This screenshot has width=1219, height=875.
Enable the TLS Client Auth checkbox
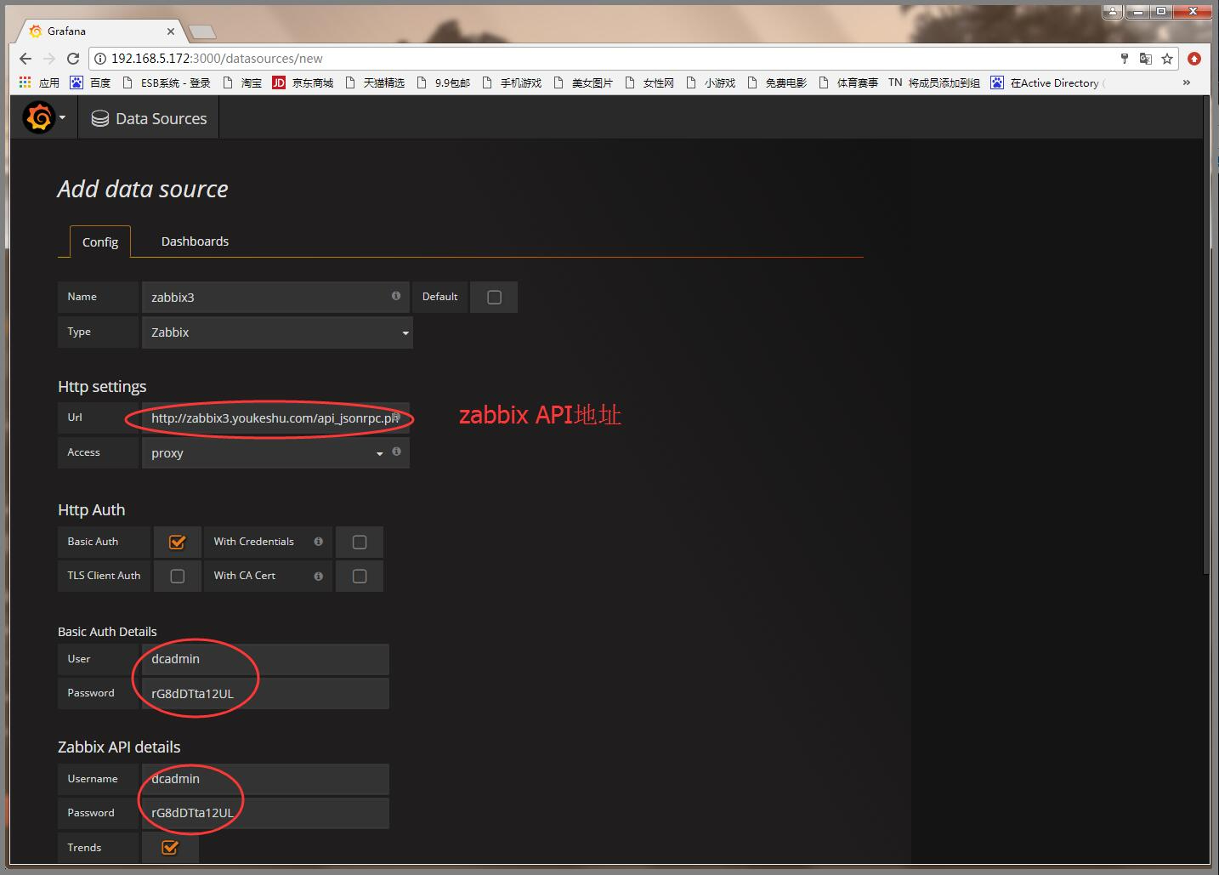click(x=178, y=576)
